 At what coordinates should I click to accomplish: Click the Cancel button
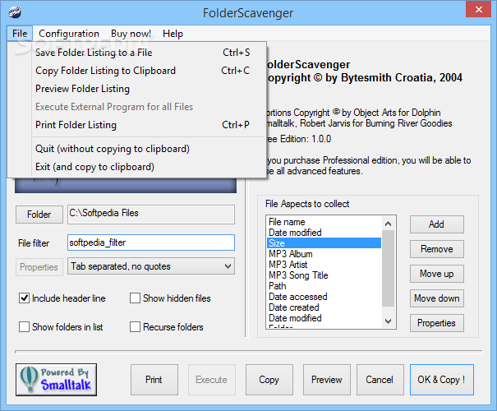380,380
